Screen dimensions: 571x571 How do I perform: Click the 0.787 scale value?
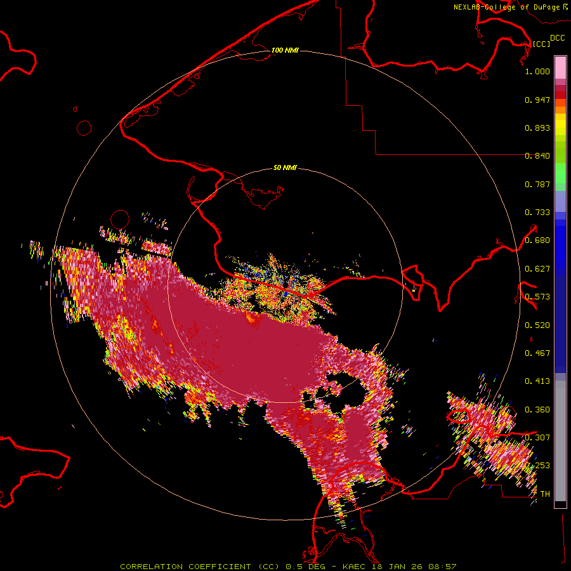pyautogui.click(x=537, y=184)
